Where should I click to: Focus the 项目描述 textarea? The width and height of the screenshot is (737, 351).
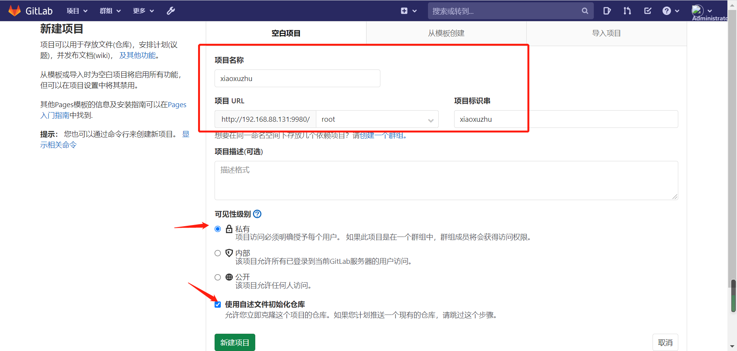coord(446,180)
